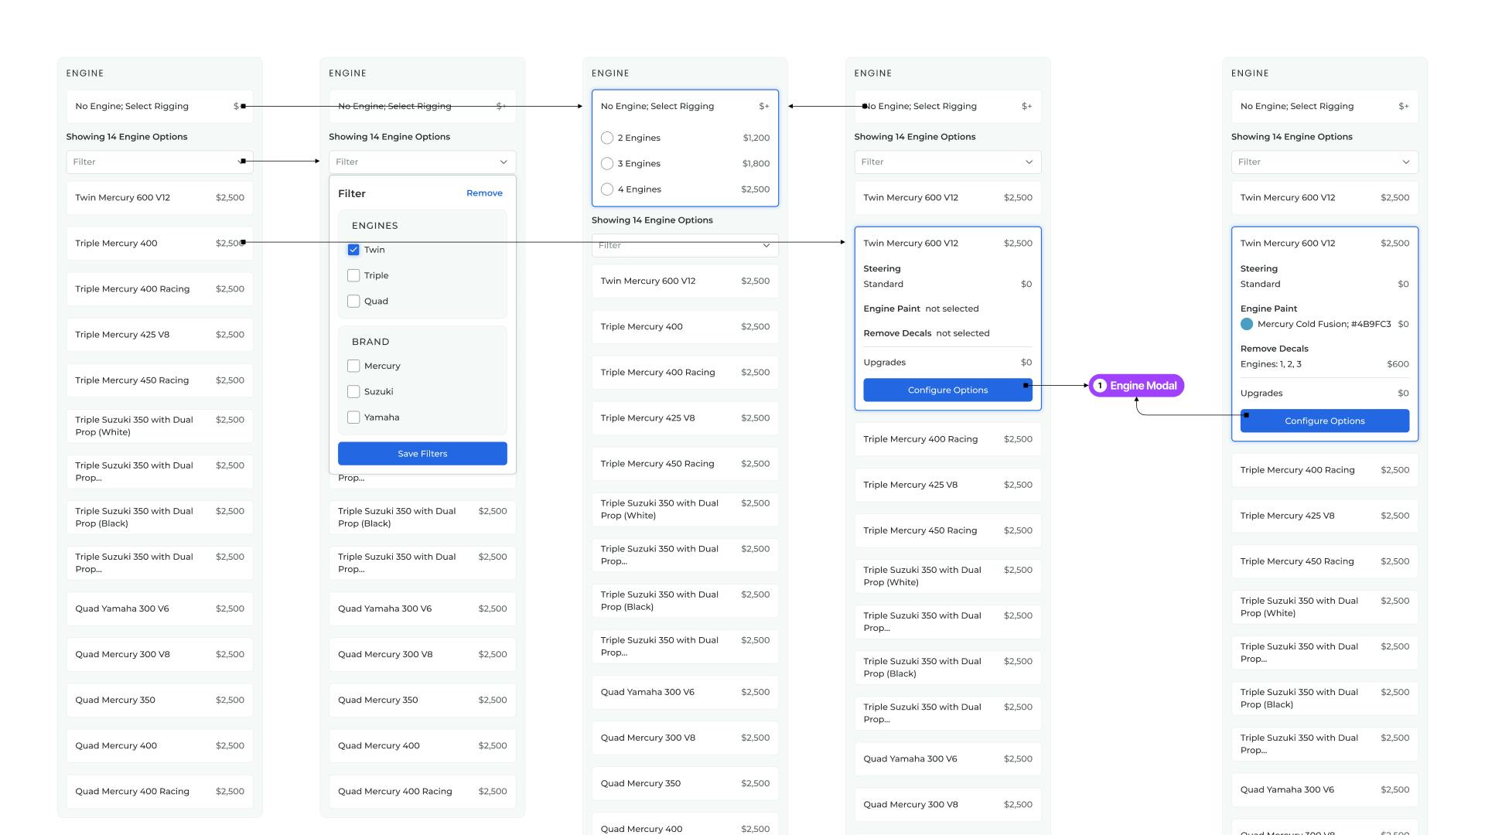Check the Triple engines checkbox
Image resolution: width=1485 pixels, height=835 pixels.
(x=353, y=275)
